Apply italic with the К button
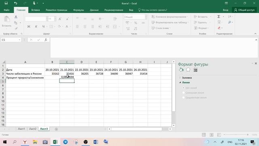The width and height of the screenshot is (259, 146). (x=36, y=26)
